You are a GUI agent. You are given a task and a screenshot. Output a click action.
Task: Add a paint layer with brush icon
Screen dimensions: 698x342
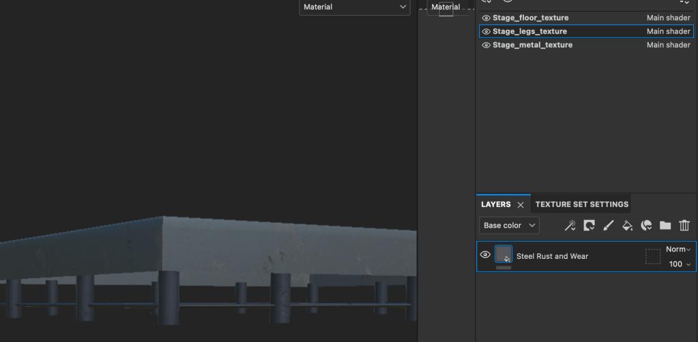pyautogui.click(x=609, y=226)
